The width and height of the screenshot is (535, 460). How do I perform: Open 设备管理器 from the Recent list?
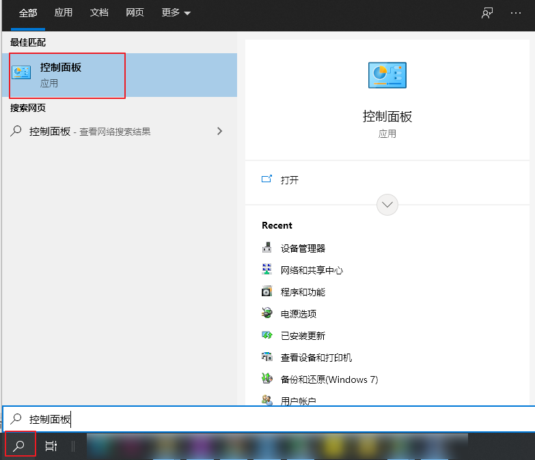click(303, 248)
